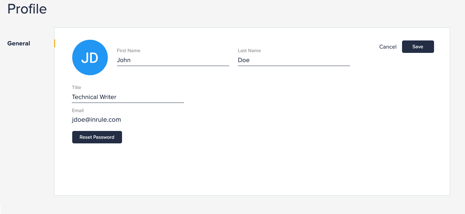
Task: Click the Profile page heading
Action: (27, 9)
